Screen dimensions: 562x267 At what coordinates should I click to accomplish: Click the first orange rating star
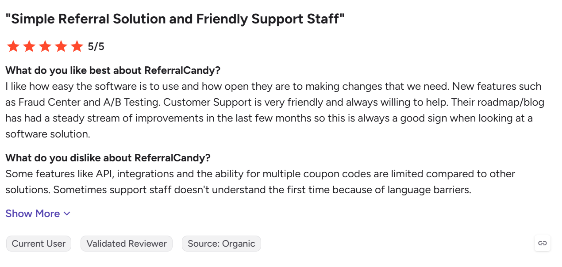click(x=13, y=46)
